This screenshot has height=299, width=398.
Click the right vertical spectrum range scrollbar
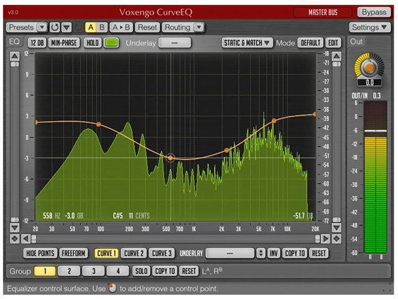336,142
